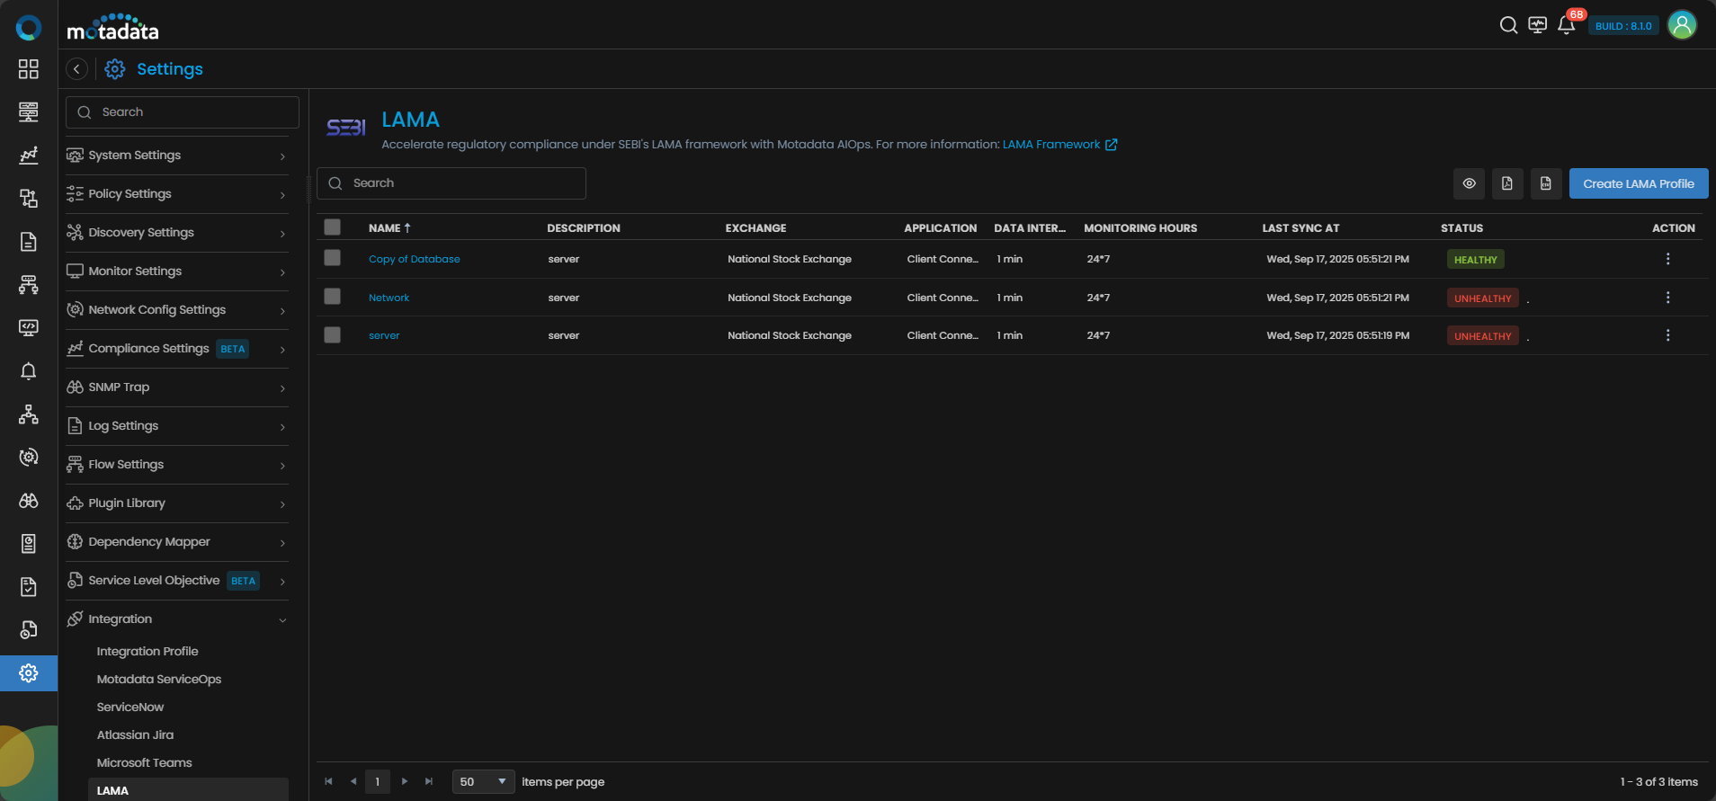Export table as PDF icon
Viewport: 1716px width, 801px height.
1507,183
